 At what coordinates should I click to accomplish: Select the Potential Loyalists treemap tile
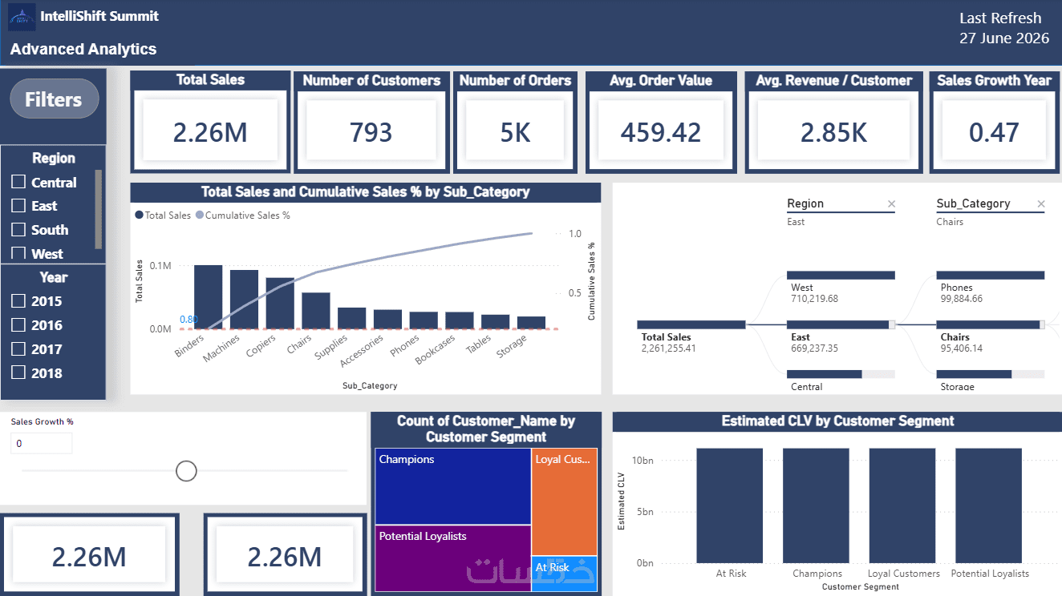coord(453,558)
